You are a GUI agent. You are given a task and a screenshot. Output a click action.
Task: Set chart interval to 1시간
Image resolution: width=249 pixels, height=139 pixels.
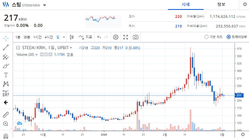point(37,37)
